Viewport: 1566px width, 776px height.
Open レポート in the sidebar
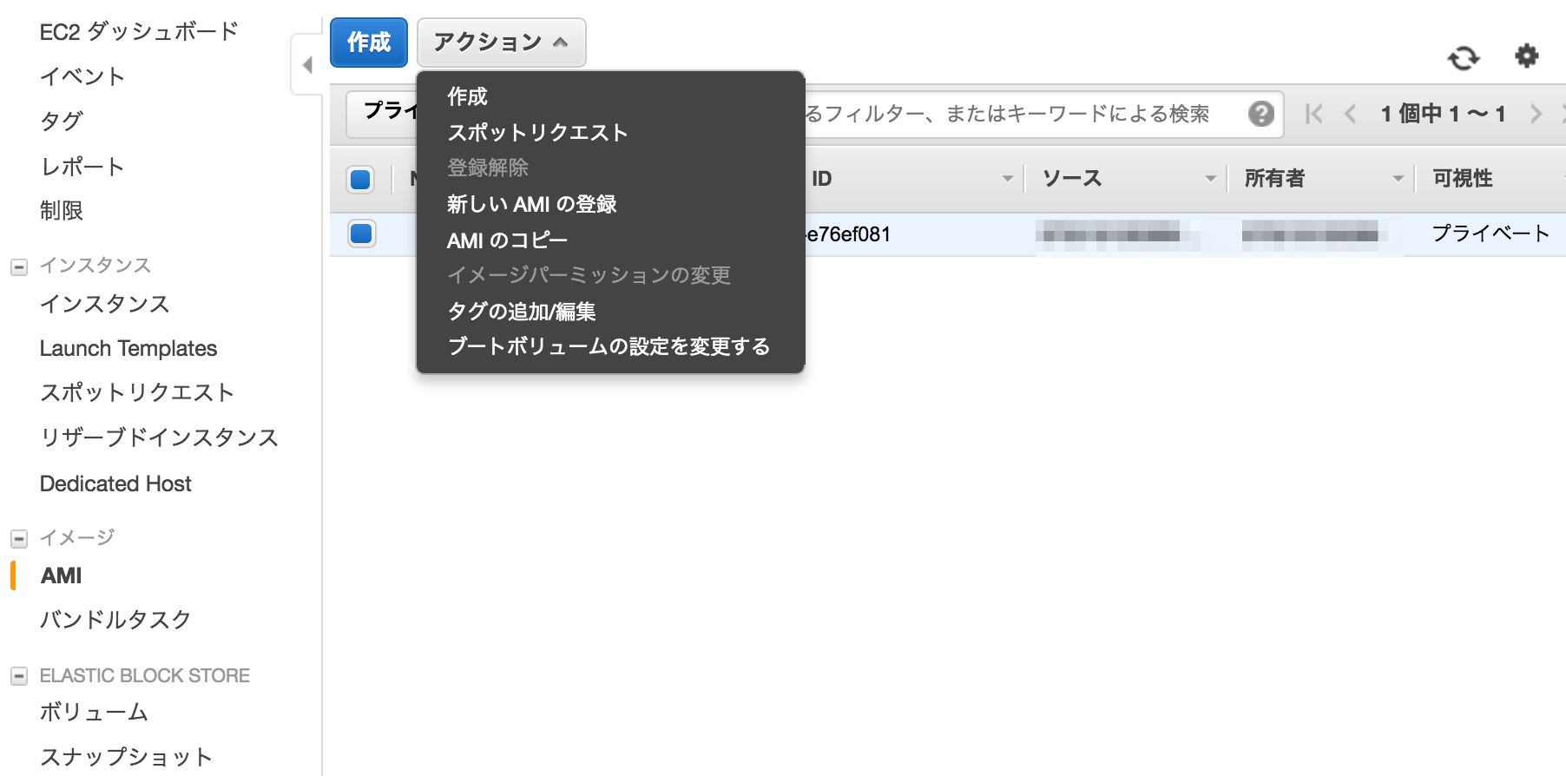82,166
